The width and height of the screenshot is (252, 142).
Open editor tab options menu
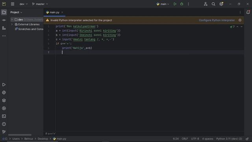240,12
